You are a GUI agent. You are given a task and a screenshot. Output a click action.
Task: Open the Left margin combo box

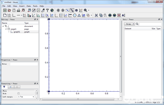pos(26,97)
